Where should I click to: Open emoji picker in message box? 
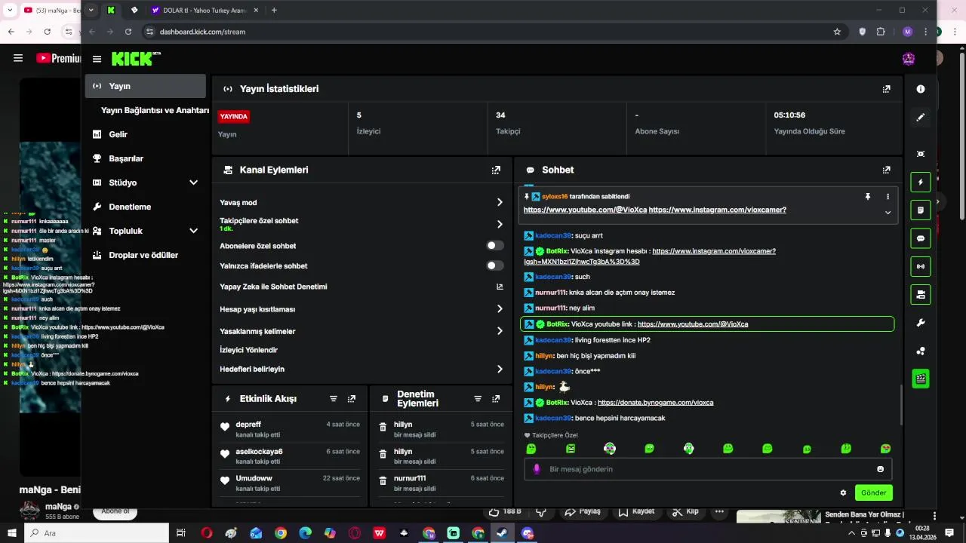880,469
